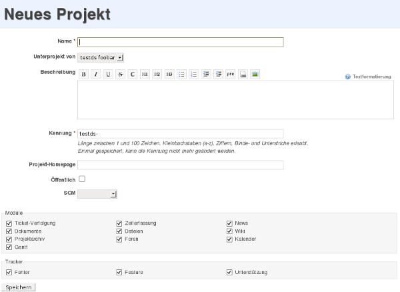Uncheck Wiki module
The height and width of the screenshot is (292, 400).
229,231
